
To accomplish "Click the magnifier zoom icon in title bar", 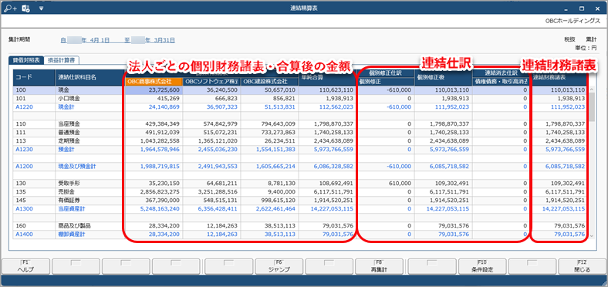I will coord(10,8).
